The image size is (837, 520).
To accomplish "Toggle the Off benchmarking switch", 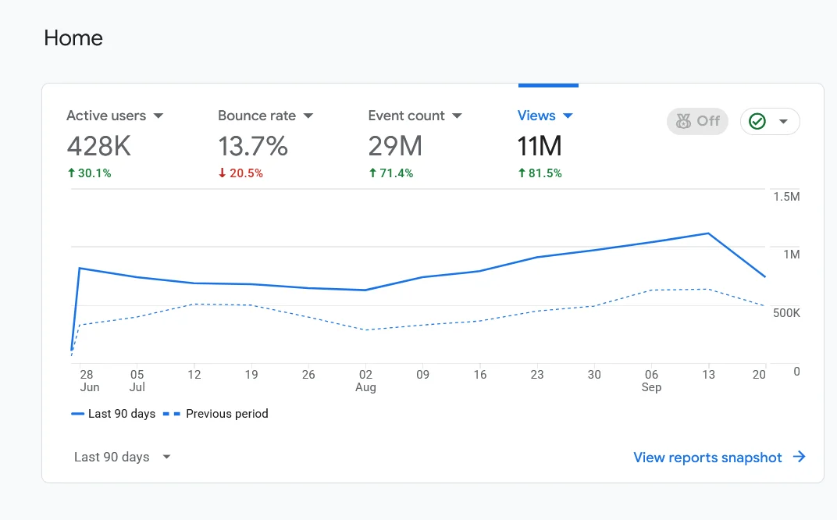I will pyautogui.click(x=698, y=121).
